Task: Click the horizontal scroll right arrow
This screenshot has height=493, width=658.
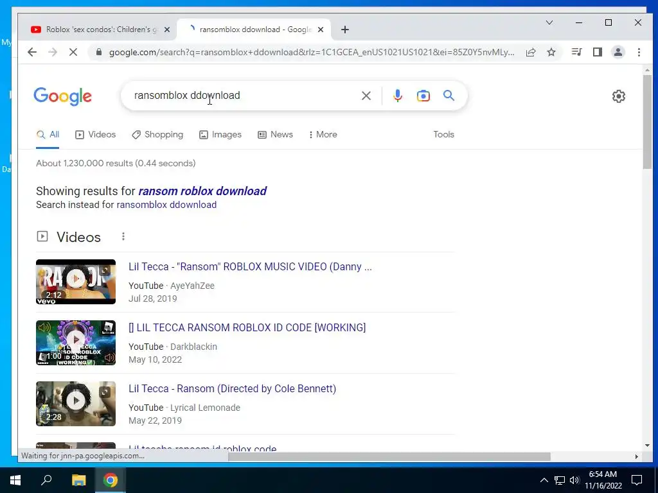Action: 636,456
